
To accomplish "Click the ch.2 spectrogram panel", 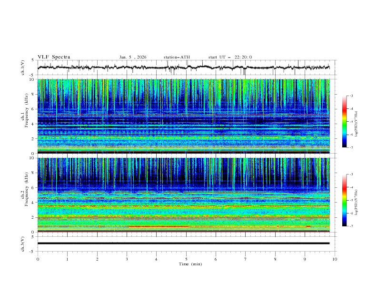I will (x=183, y=195).
